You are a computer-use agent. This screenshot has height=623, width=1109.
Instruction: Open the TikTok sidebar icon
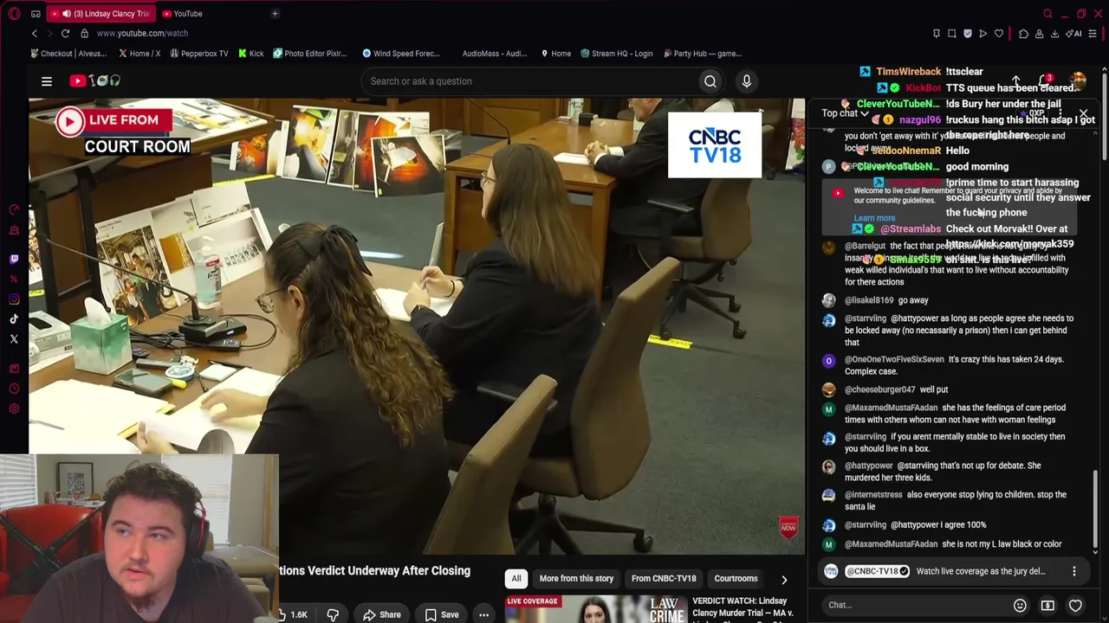pos(14,319)
